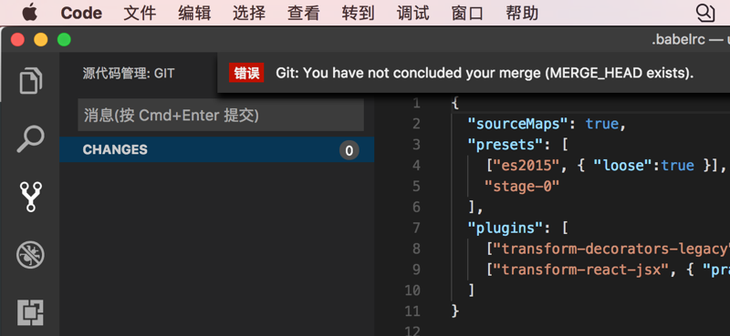The width and height of the screenshot is (730, 336).
Task: Place cursor on the "stage-0" code line
Action: tap(521, 187)
